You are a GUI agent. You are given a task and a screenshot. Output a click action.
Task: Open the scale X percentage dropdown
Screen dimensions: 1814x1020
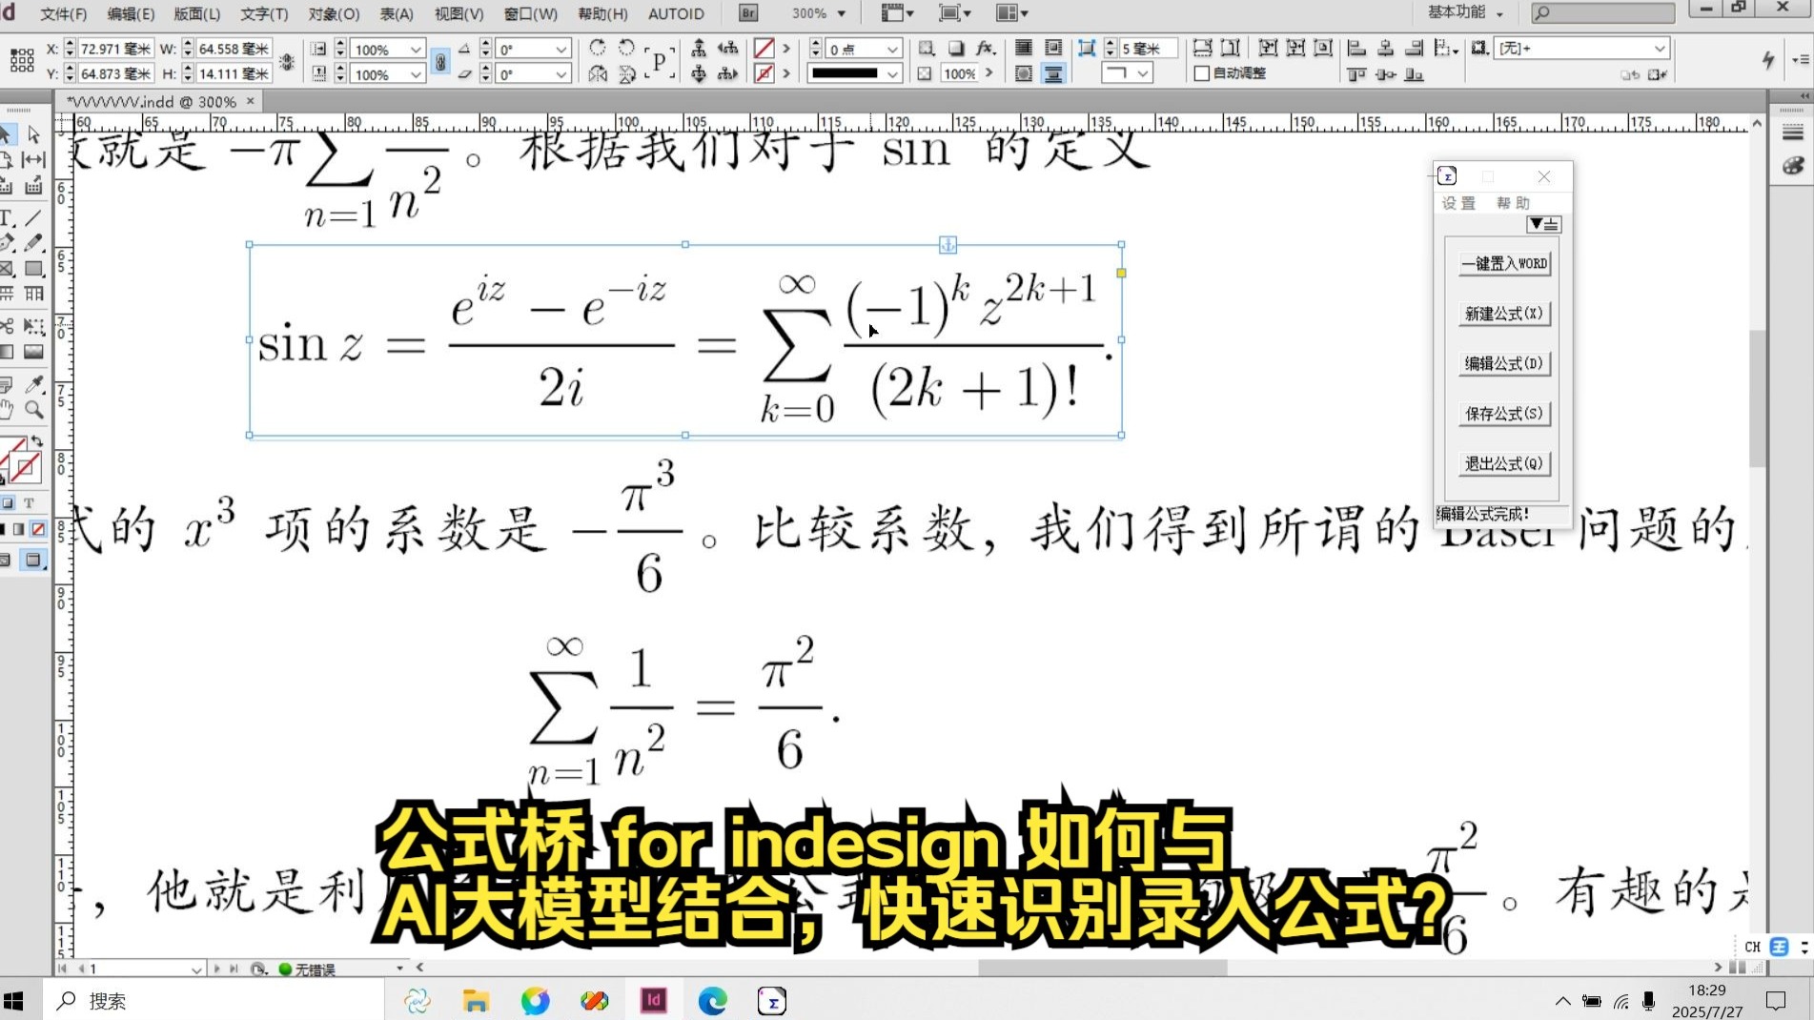click(416, 49)
